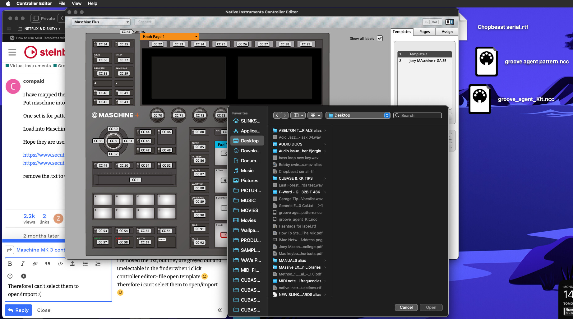Click the SLINKS home icon in sidebar
The width and height of the screenshot is (573, 319).
pyautogui.click(x=236, y=121)
